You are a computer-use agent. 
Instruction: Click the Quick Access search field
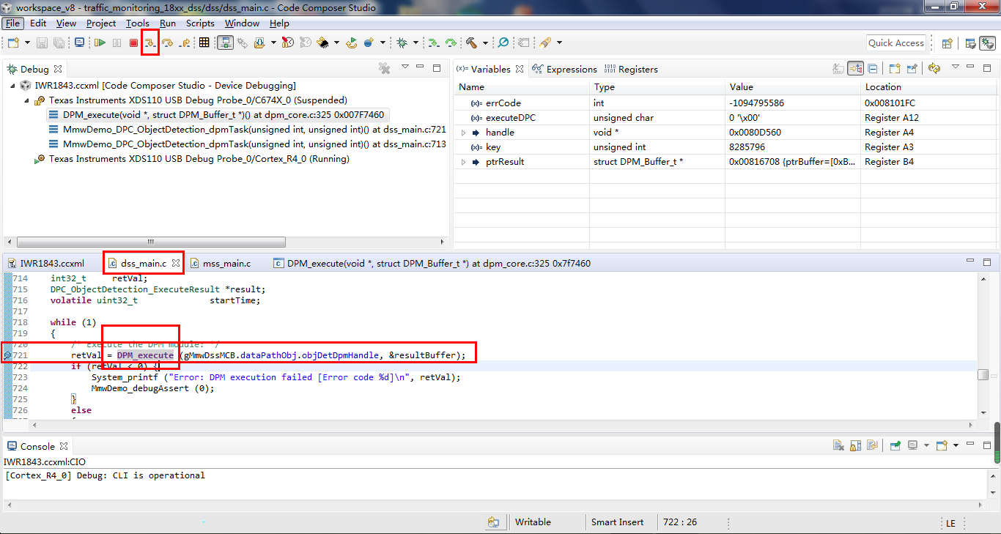point(895,42)
